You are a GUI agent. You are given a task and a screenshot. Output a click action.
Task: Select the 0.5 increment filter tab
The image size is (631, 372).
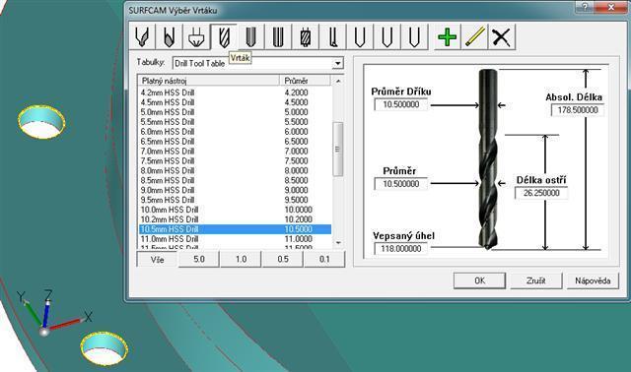[283, 259]
